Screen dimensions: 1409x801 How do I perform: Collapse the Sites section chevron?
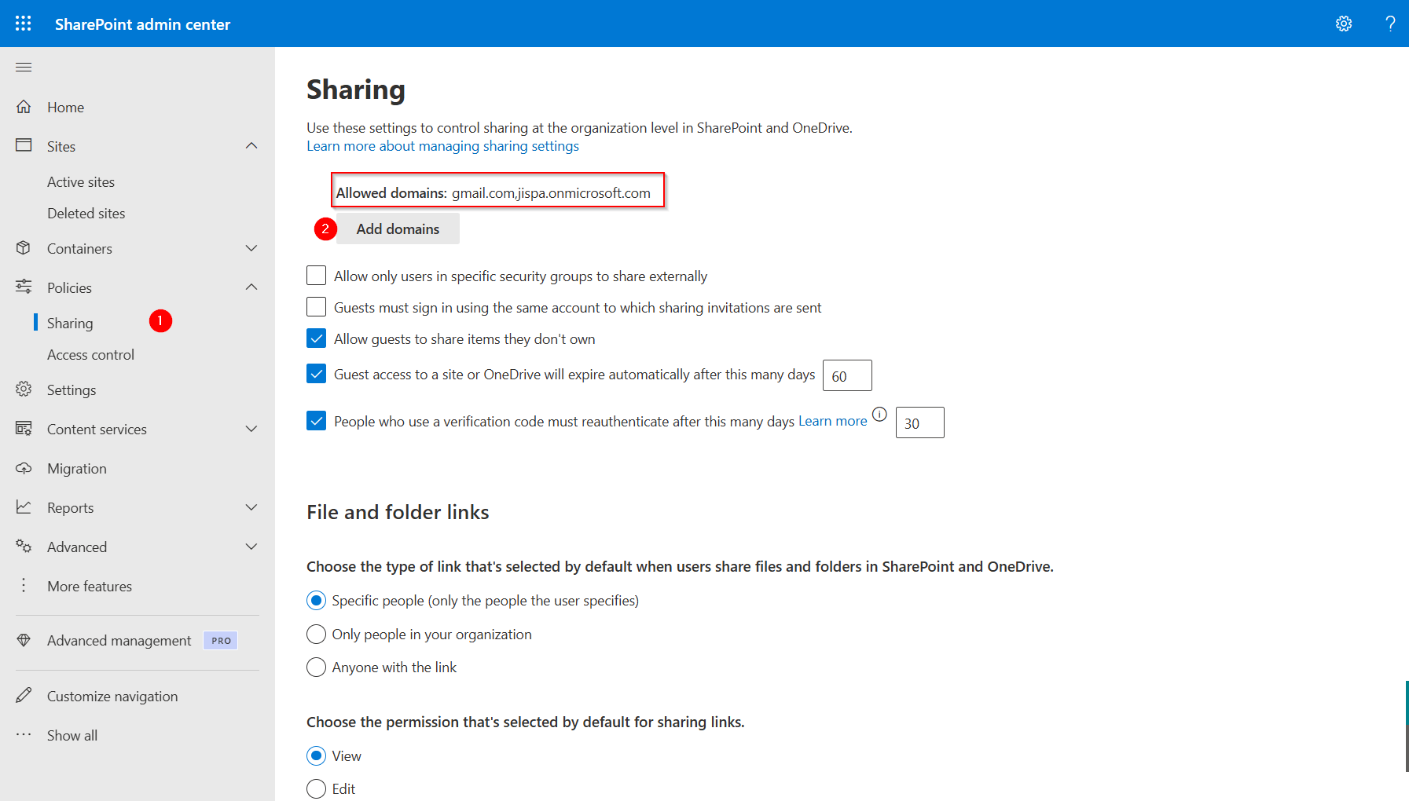coord(251,145)
